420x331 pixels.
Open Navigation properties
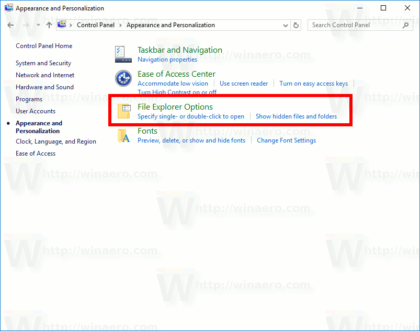166,59
